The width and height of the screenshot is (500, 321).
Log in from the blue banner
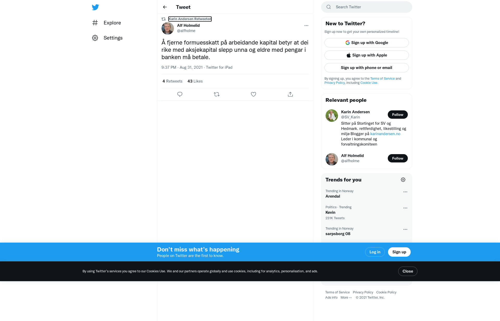[375, 252]
